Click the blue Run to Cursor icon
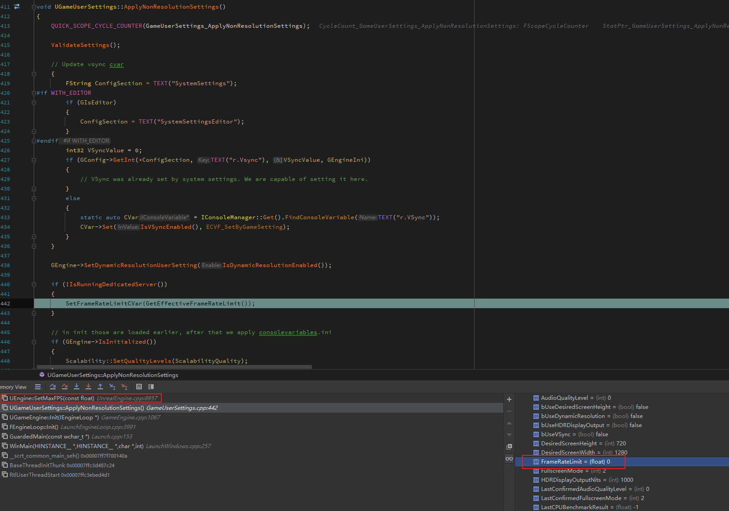Screen dimensions: 729x511 112,387
